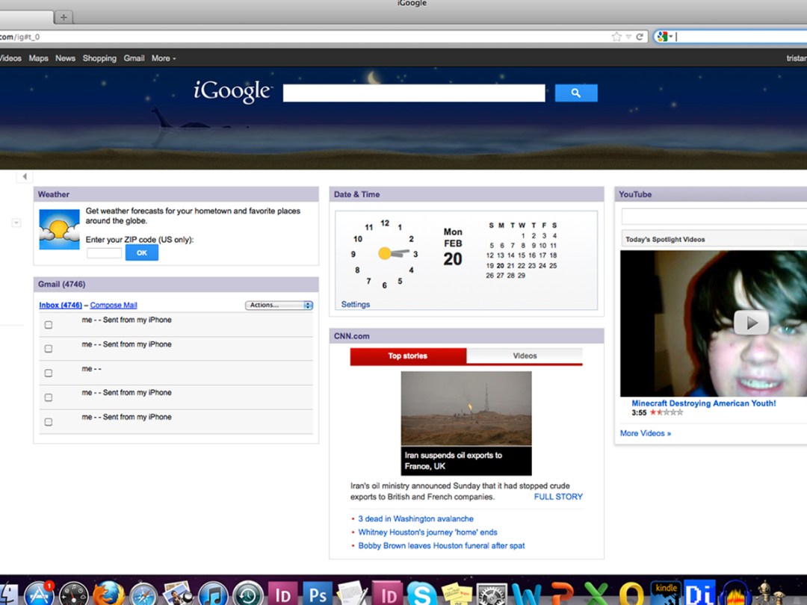Open Excel from the dock

click(596, 595)
